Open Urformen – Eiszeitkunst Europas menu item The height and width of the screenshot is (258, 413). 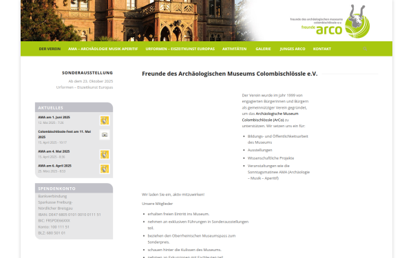(x=180, y=49)
